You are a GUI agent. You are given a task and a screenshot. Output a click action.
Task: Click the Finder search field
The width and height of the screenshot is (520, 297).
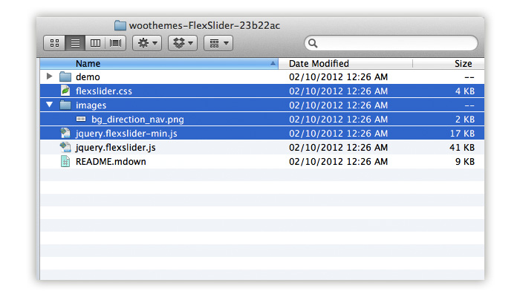pyautogui.click(x=391, y=43)
